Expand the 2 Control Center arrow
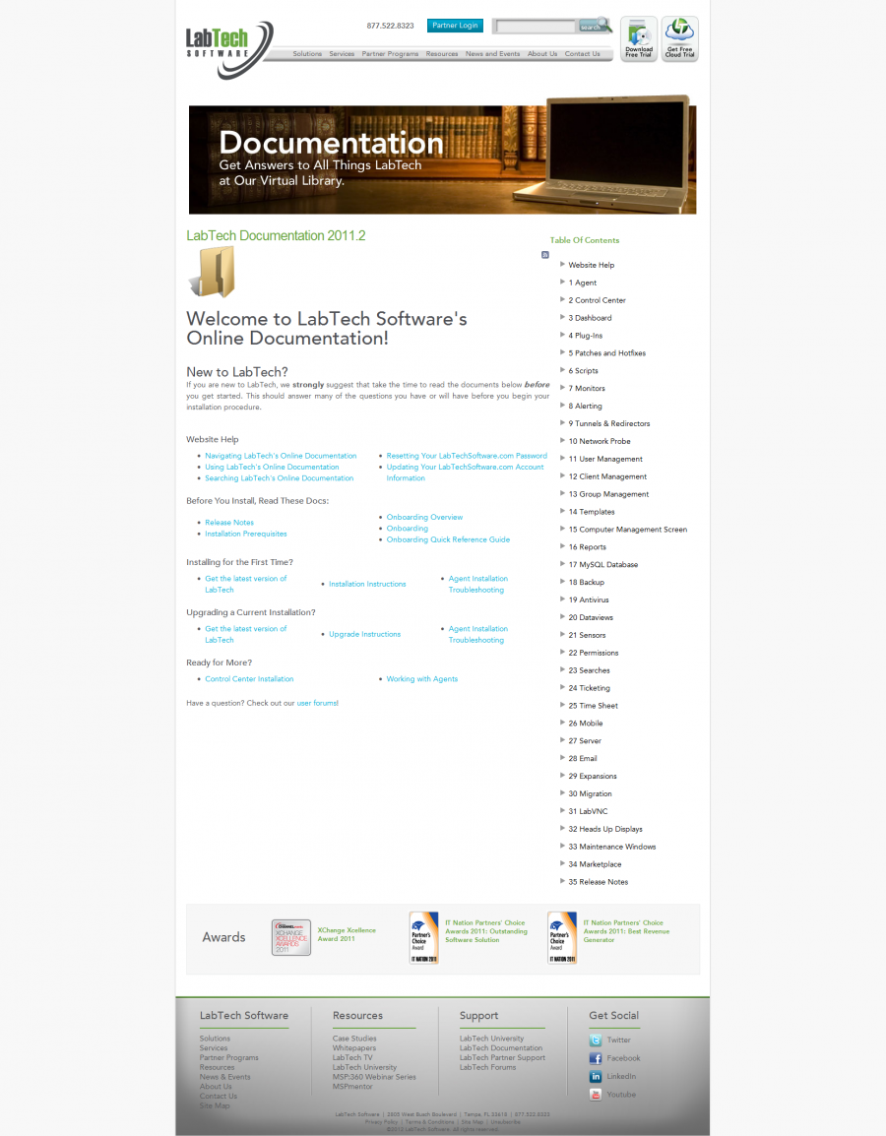This screenshot has width=886, height=1136. click(562, 299)
